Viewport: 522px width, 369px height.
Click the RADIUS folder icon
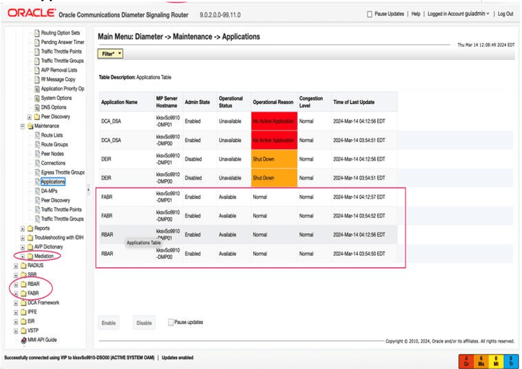pos(24,266)
